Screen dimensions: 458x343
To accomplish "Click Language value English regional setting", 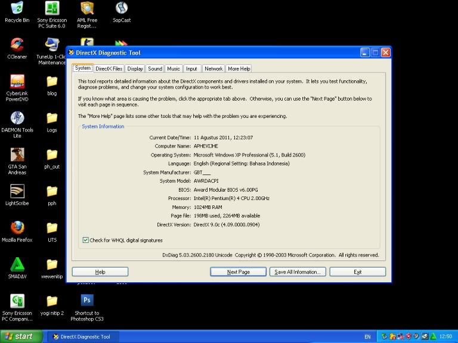I will [242, 163].
